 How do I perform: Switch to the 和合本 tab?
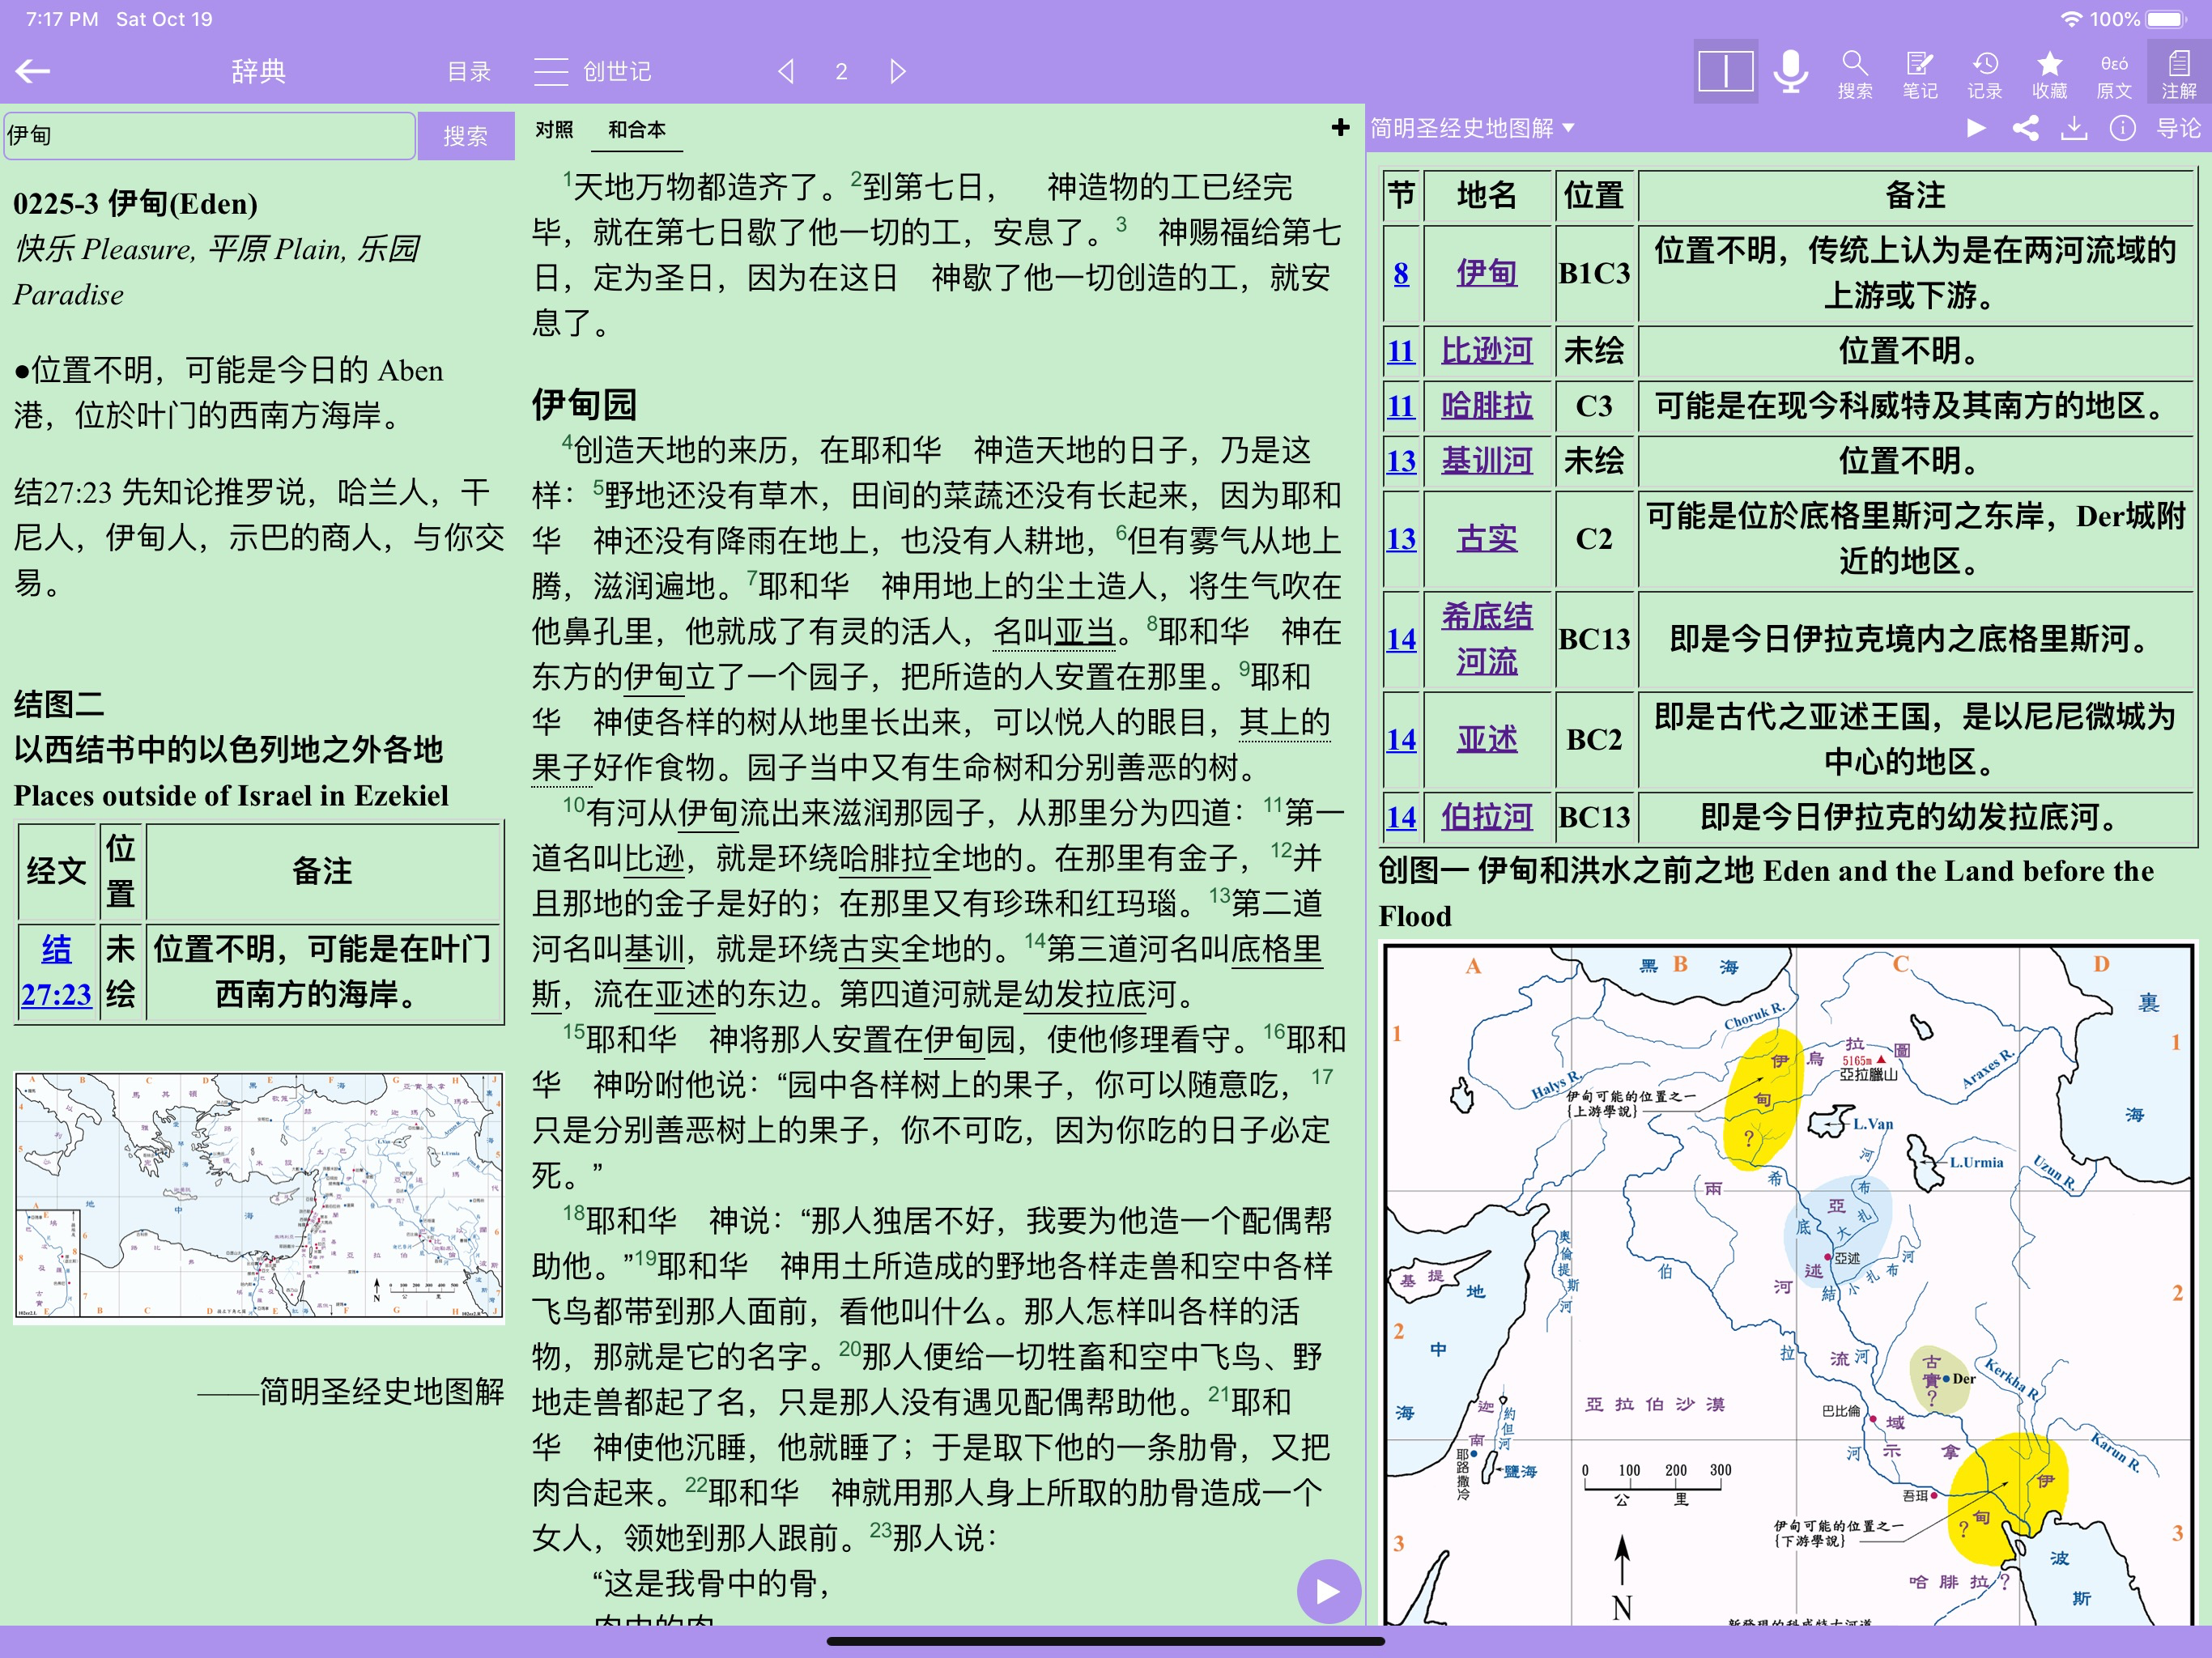[636, 129]
